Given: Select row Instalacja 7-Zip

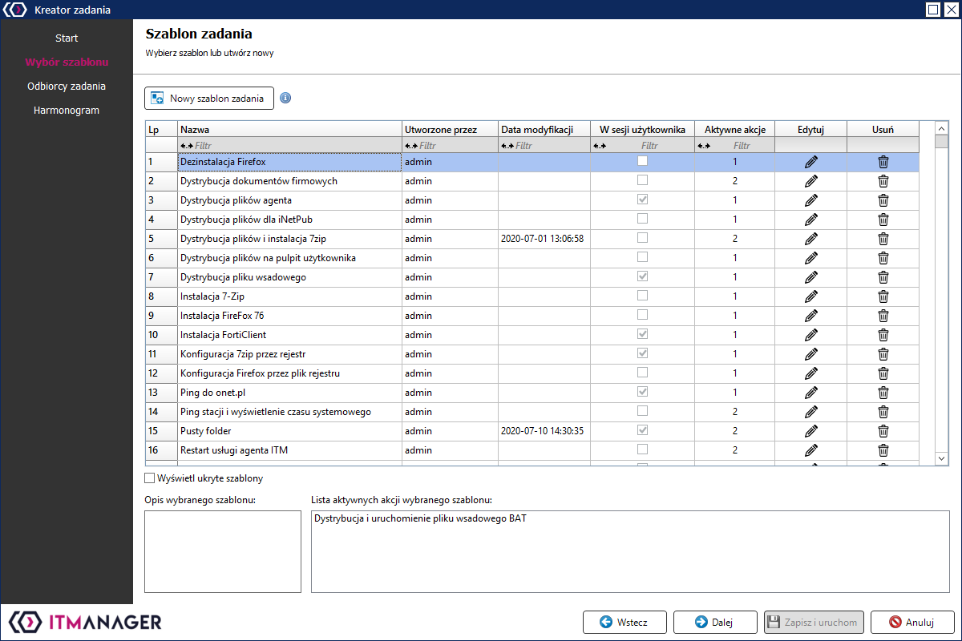Looking at the screenshot, I should point(532,296).
